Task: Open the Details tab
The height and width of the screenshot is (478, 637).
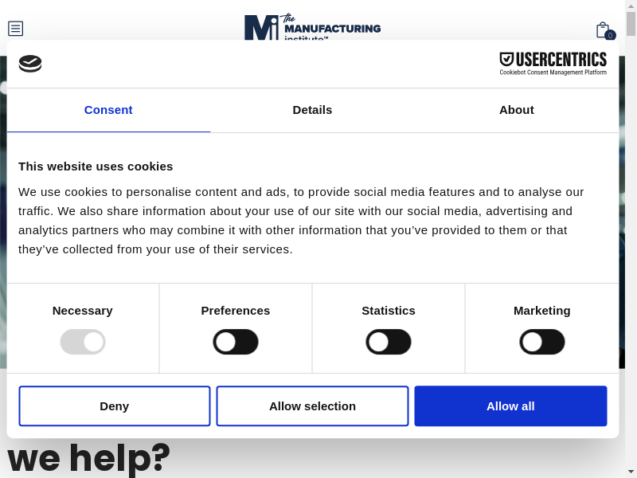Action: [312, 110]
